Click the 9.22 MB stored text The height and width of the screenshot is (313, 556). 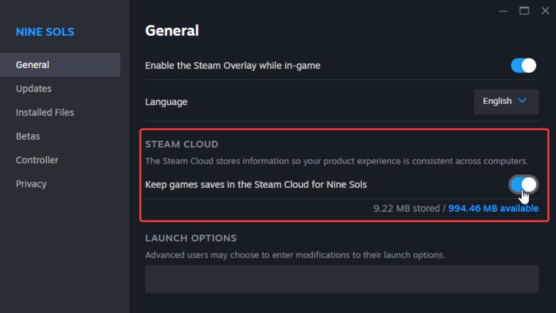coord(406,208)
